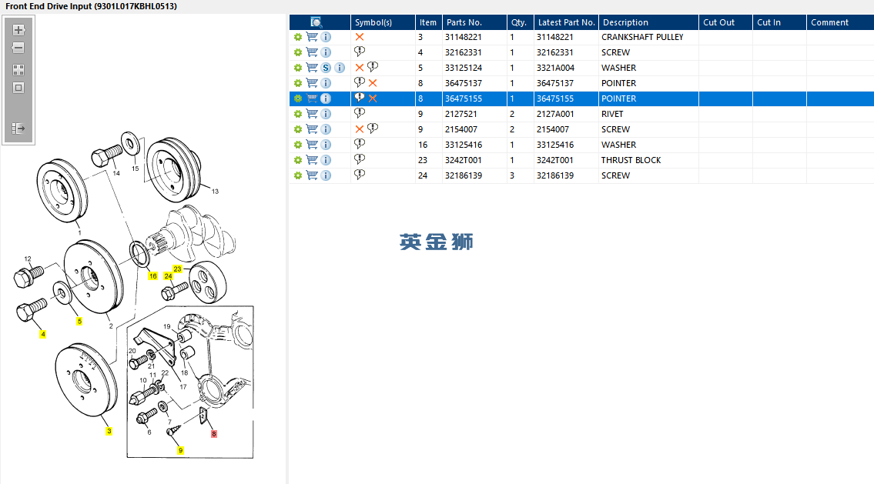Click the Cut In column header

[x=780, y=22]
